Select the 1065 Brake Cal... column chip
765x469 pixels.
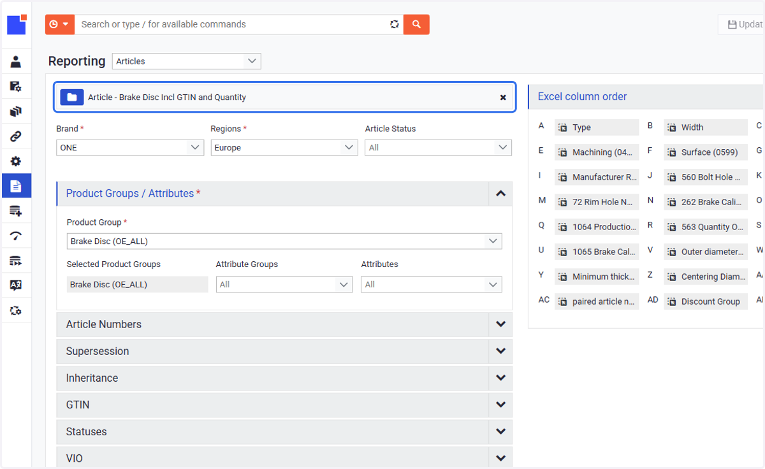click(597, 252)
